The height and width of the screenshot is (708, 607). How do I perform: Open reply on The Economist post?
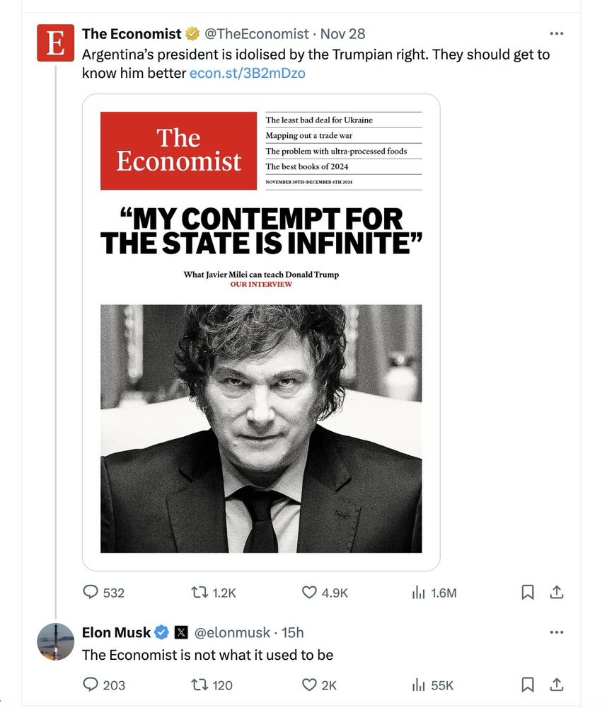(103, 592)
